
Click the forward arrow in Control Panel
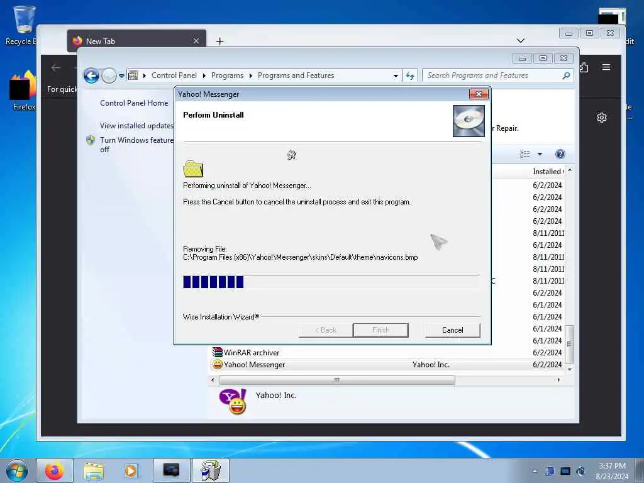(109, 75)
